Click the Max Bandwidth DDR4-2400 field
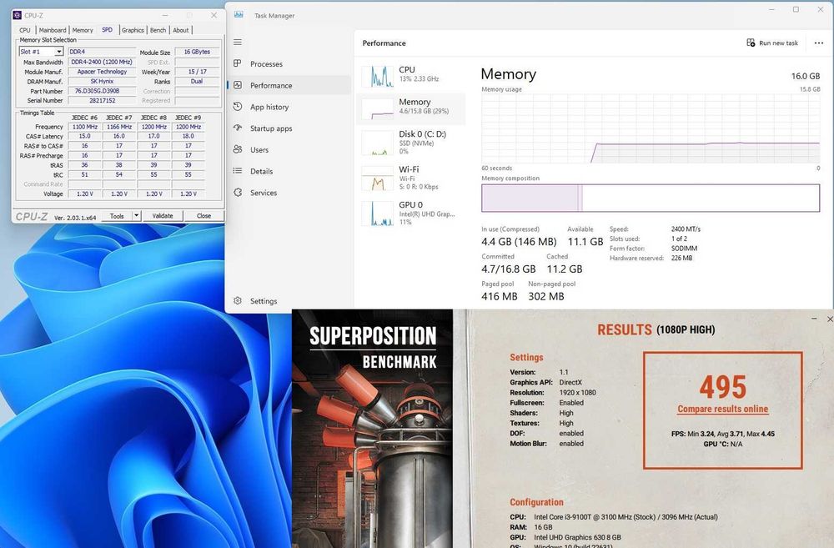Viewport: 834px width, 548px height. click(102, 62)
